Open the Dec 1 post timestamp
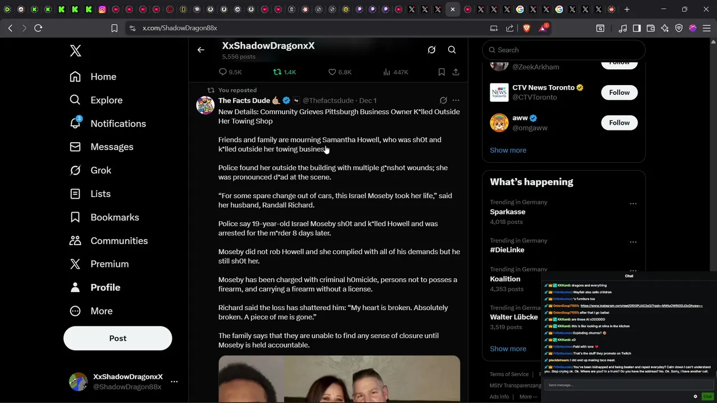 tap(367, 100)
